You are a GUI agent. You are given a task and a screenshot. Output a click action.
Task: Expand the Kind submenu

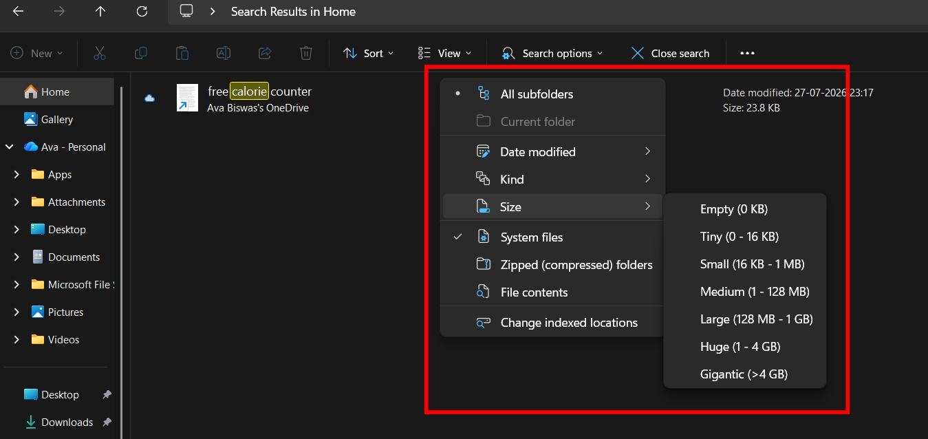[x=552, y=180]
